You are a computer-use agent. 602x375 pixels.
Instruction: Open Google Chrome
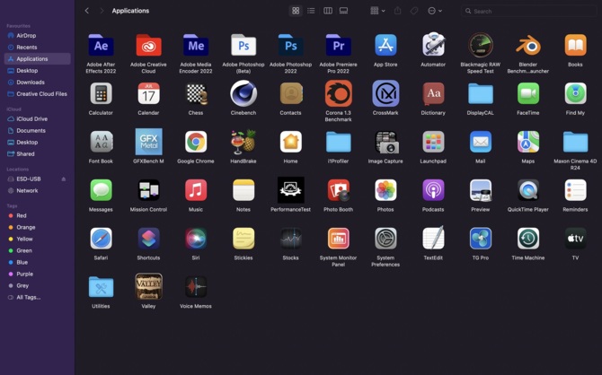196,142
